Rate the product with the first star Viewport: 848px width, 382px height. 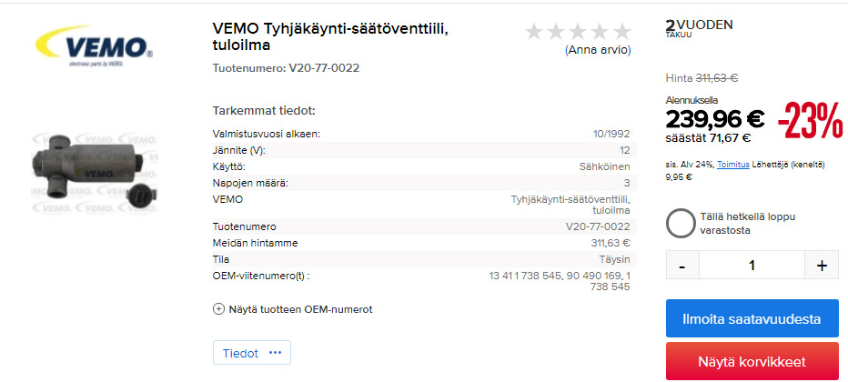[535, 32]
